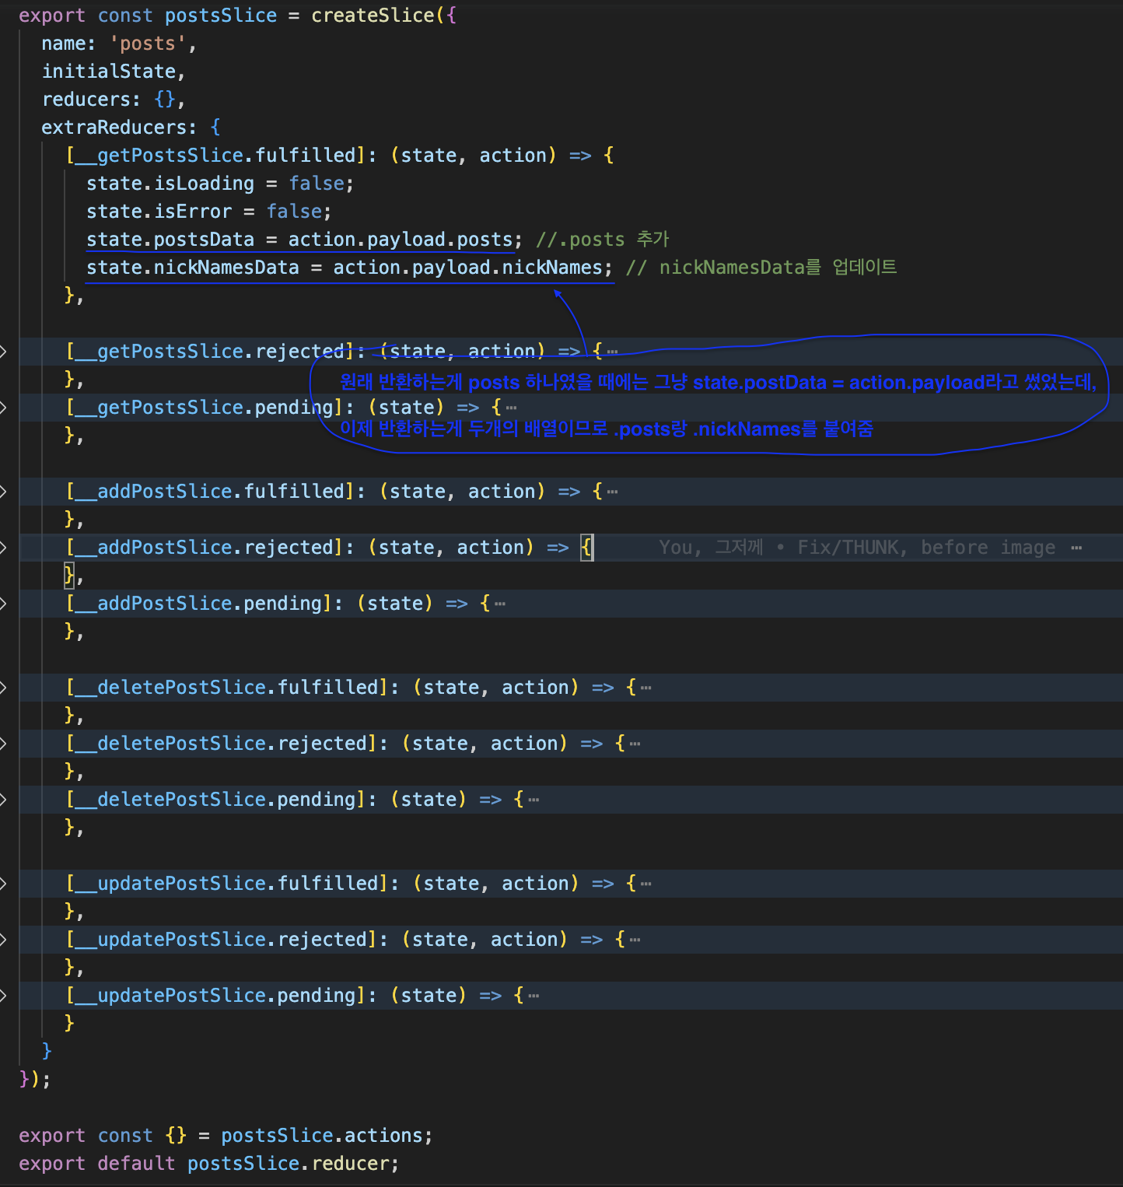Click 'state.isError = false;' statement
This screenshot has height=1187, width=1123.
[x=209, y=212]
